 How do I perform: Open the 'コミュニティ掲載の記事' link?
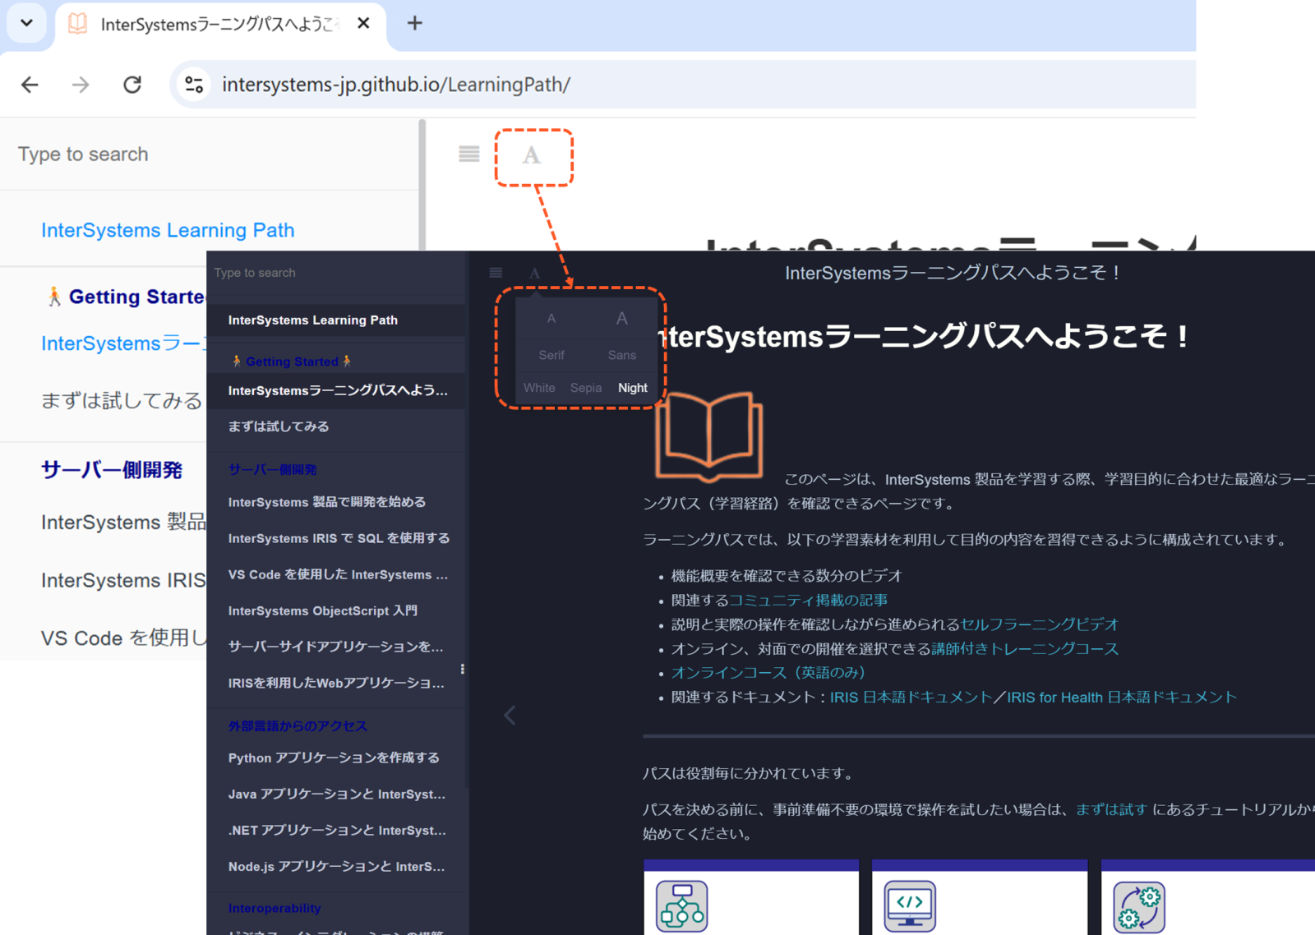tap(809, 601)
